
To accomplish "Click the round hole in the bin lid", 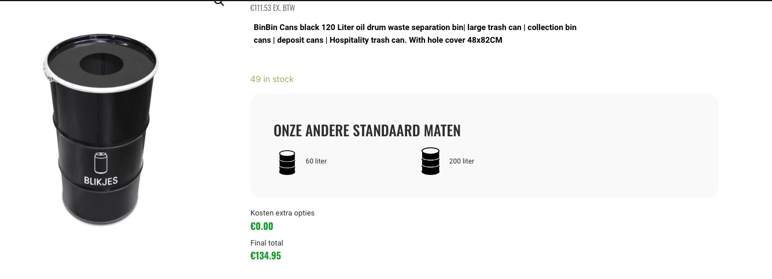I will click(x=101, y=64).
